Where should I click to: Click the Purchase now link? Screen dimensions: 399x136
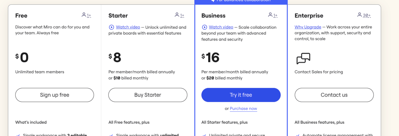[x=243, y=109]
